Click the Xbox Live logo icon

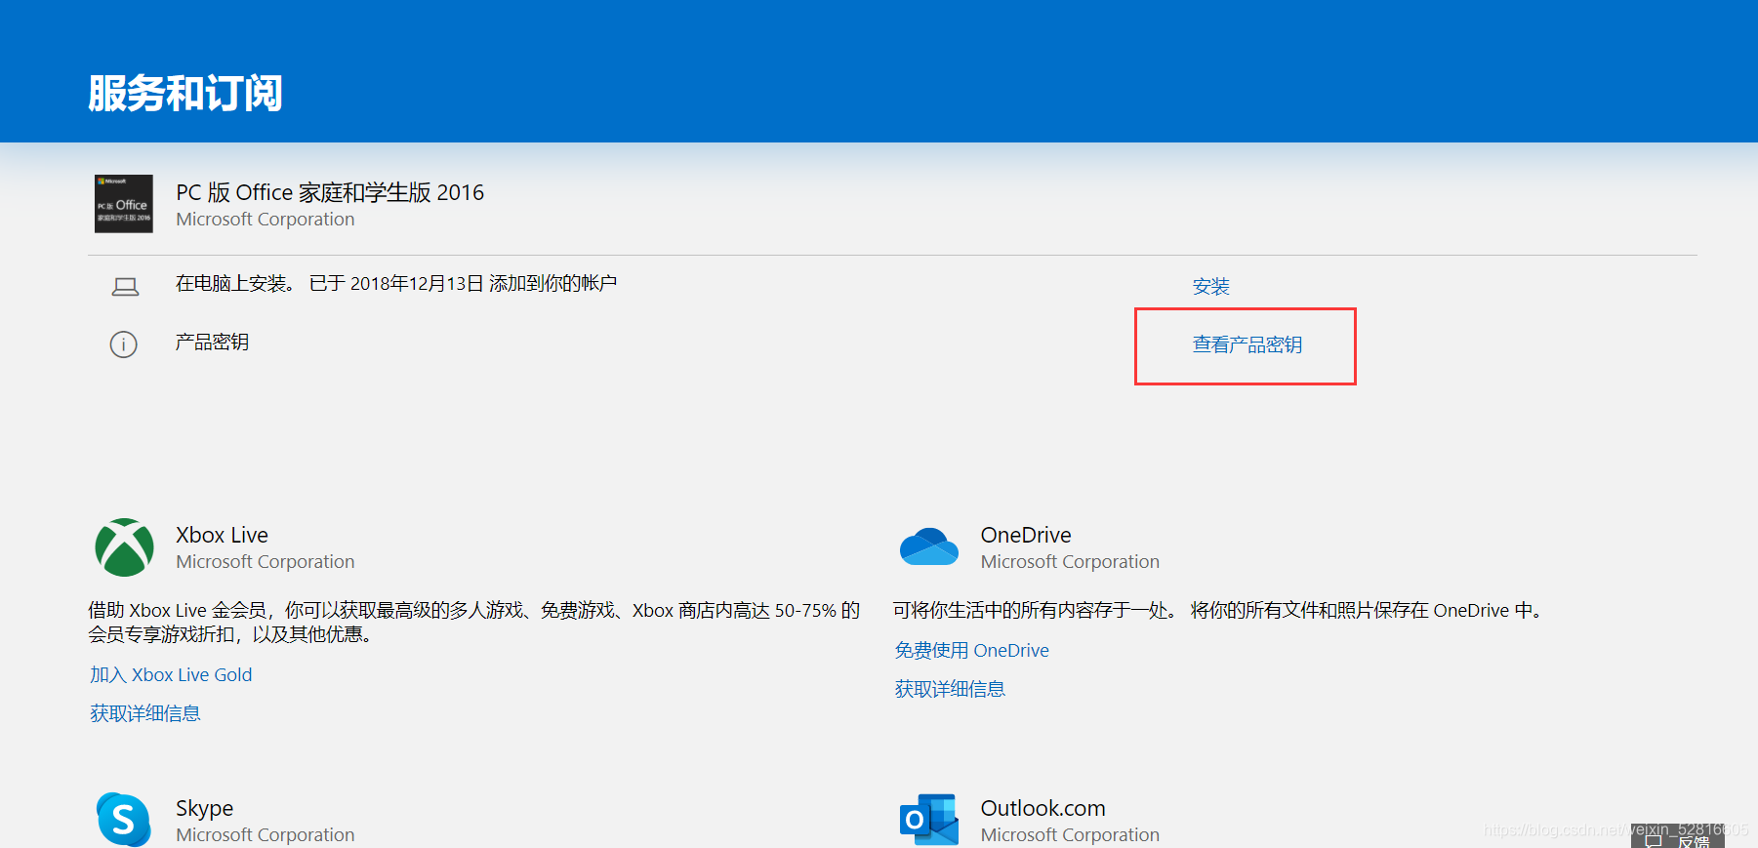124,547
